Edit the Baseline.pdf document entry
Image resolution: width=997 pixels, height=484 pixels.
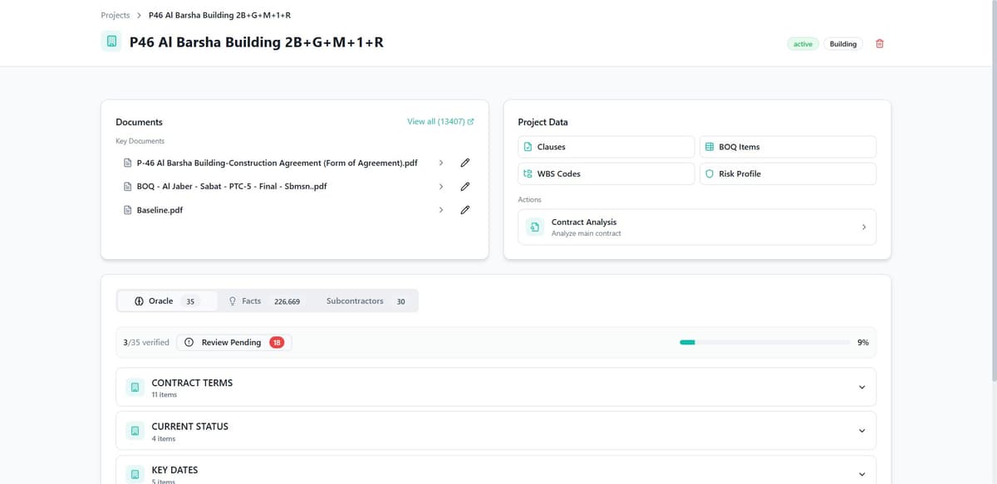point(464,209)
